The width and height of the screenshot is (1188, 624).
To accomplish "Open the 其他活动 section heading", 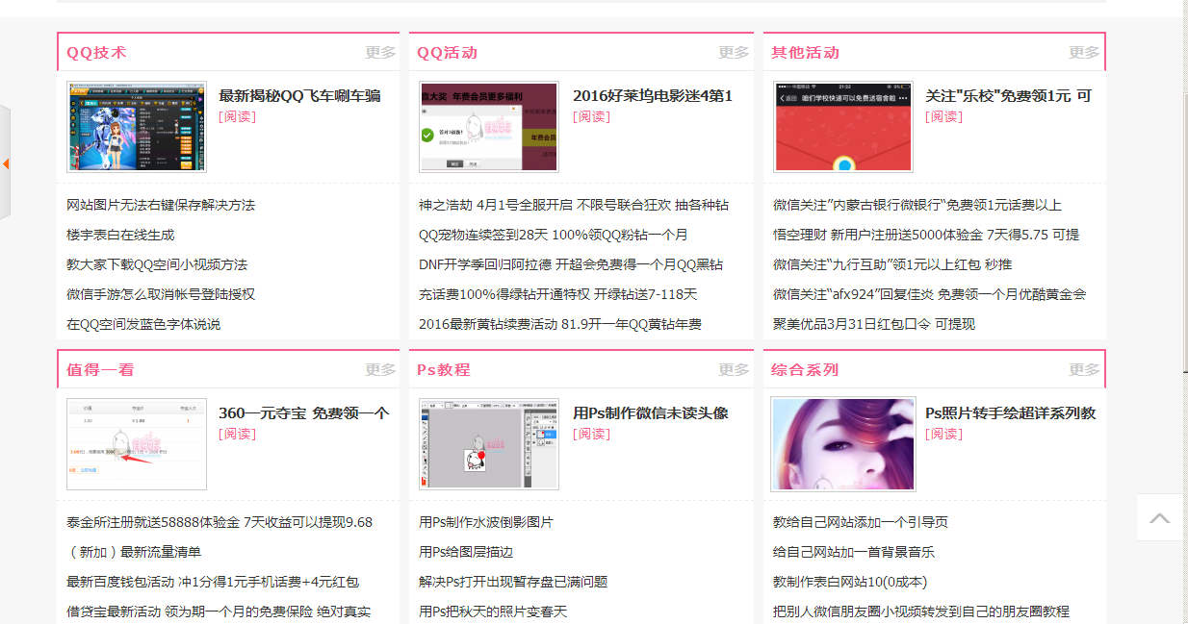I will [x=805, y=53].
